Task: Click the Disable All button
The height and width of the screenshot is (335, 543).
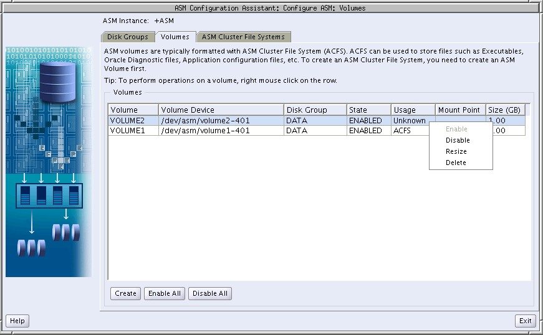Action: 210,293
